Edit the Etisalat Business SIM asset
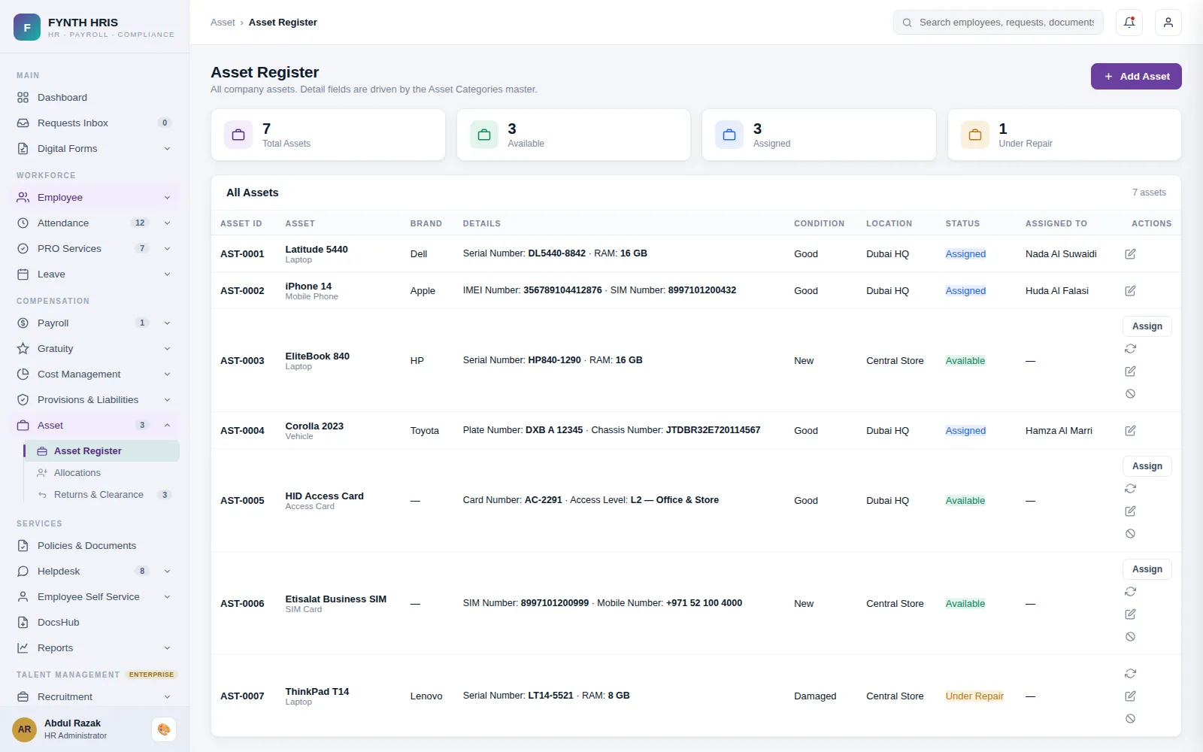The width and height of the screenshot is (1203, 752). tap(1130, 614)
